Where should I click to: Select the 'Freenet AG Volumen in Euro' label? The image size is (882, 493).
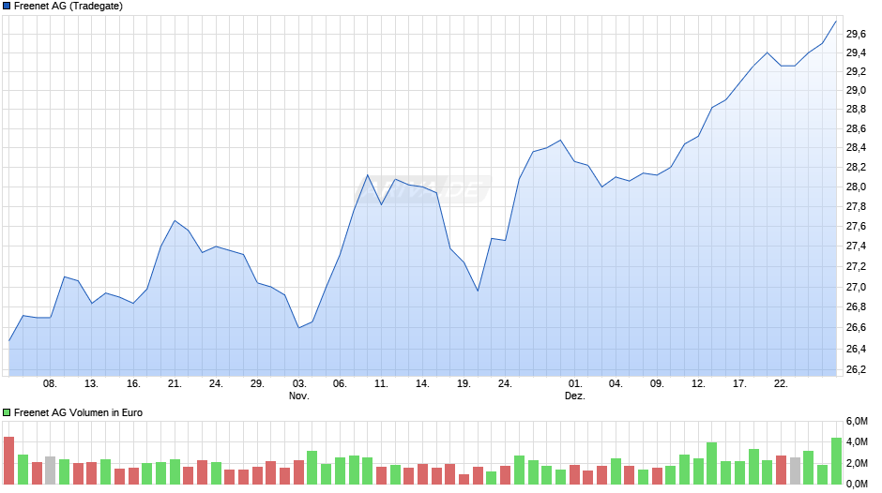(x=78, y=412)
